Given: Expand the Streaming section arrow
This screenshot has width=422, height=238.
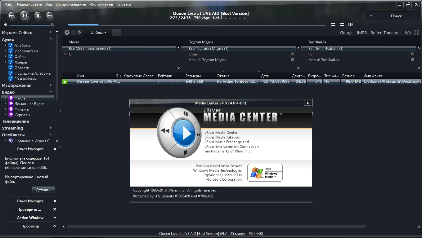Looking at the screenshot, I should 51,128.
